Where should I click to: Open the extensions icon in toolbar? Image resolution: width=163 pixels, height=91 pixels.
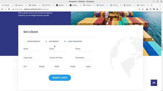(x=147, y=9)
